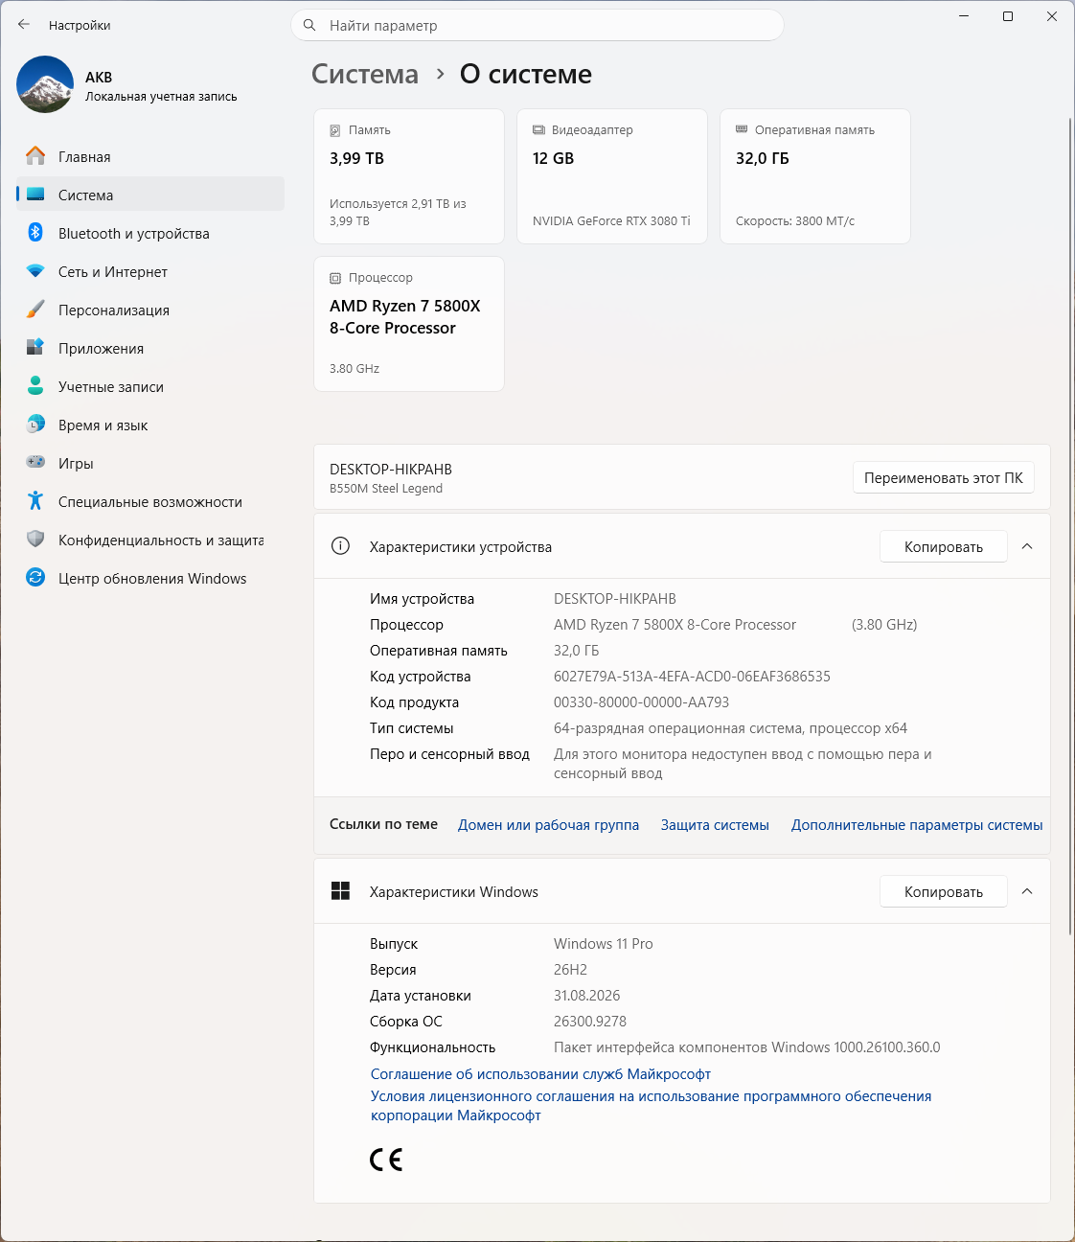This screenshot has width=1075, height=1242.
Task: Click the Конфиденциальность shield icon
Action: [x=35, y=540]
